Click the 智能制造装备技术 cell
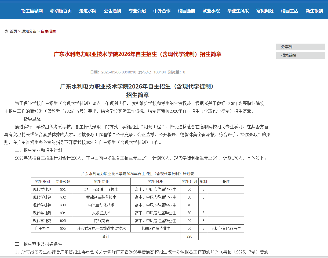 tap(101, 197)
